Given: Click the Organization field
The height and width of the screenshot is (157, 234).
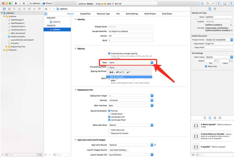Looking at the screenshot, I should click(x=219, y=44).
